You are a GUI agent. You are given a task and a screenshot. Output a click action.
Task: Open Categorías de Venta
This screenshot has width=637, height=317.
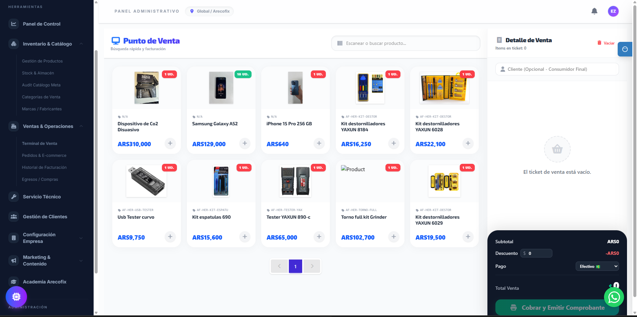coord(41,97)
